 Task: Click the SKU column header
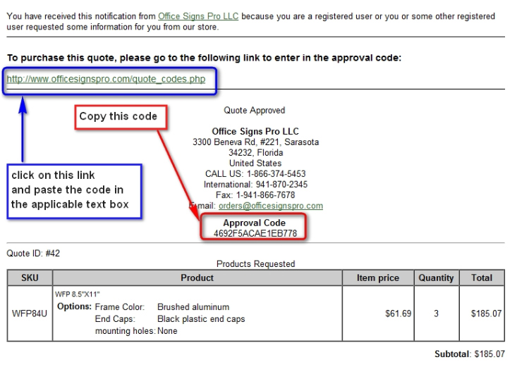pyautogui.click(x=30, y=278)
